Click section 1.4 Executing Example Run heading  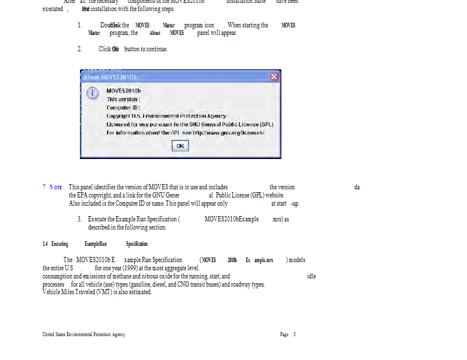(x=95, y=244)
